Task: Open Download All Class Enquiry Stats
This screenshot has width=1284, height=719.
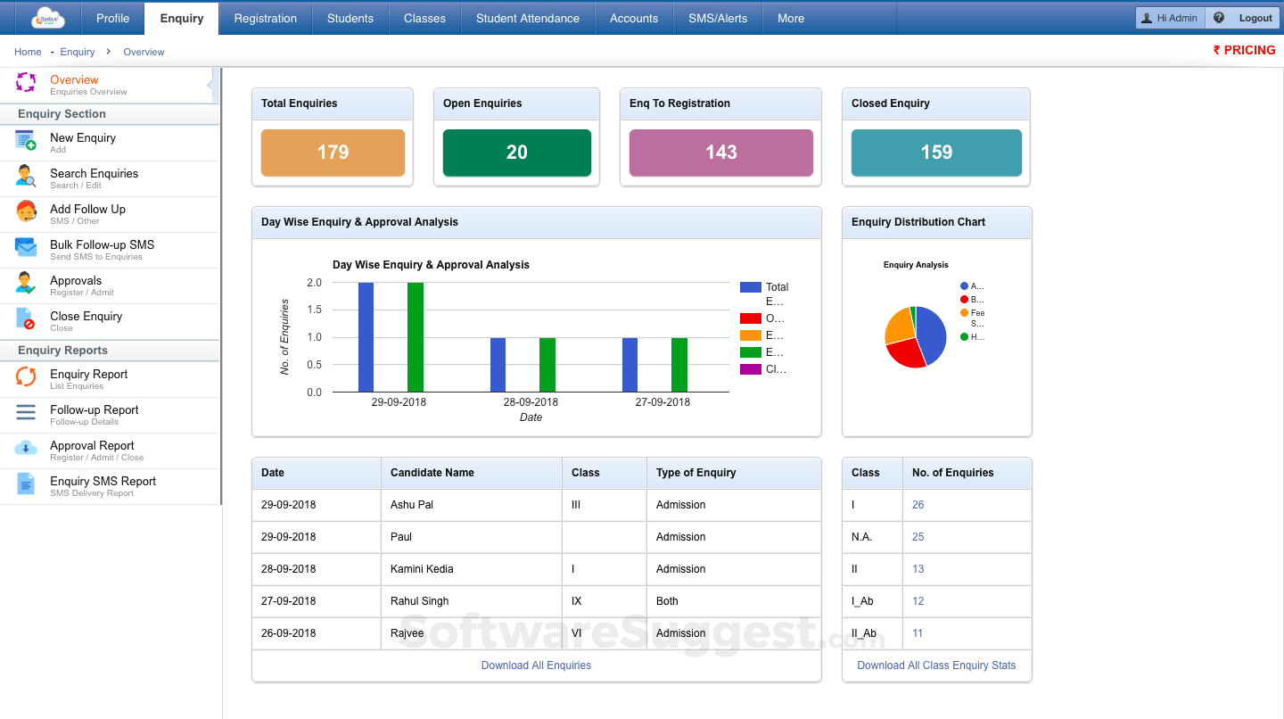Action: coord(936,665)
